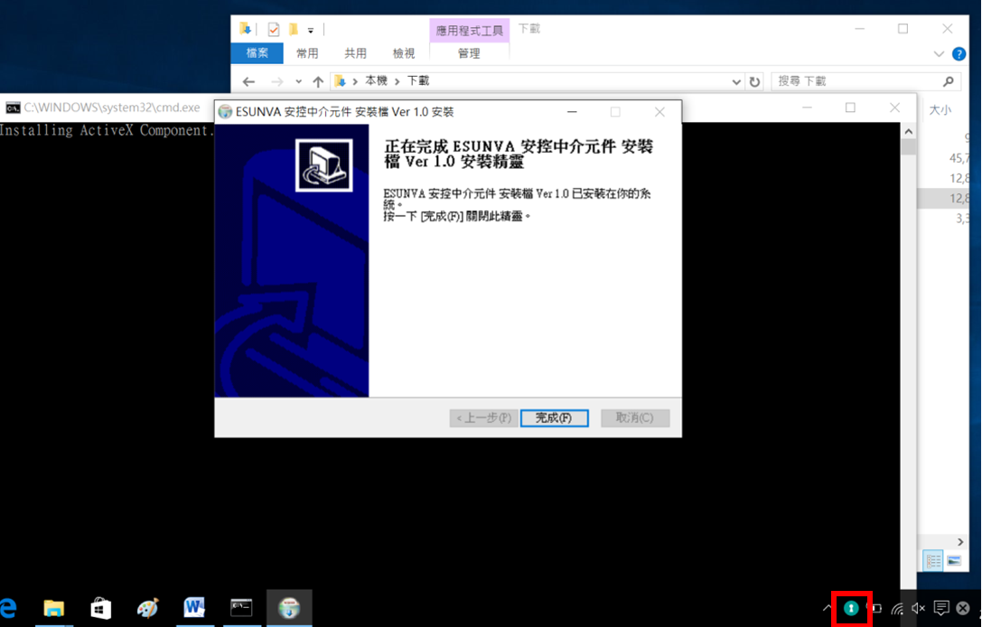
Task: Click the 完成(F) finish button
Action: [554, 418]
